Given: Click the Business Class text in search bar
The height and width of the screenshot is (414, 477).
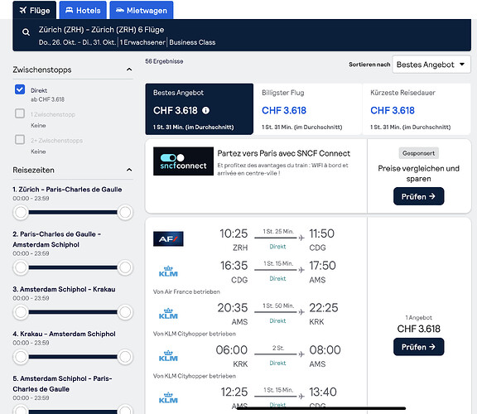Looking at the screenshot, I should click(192, 42).
